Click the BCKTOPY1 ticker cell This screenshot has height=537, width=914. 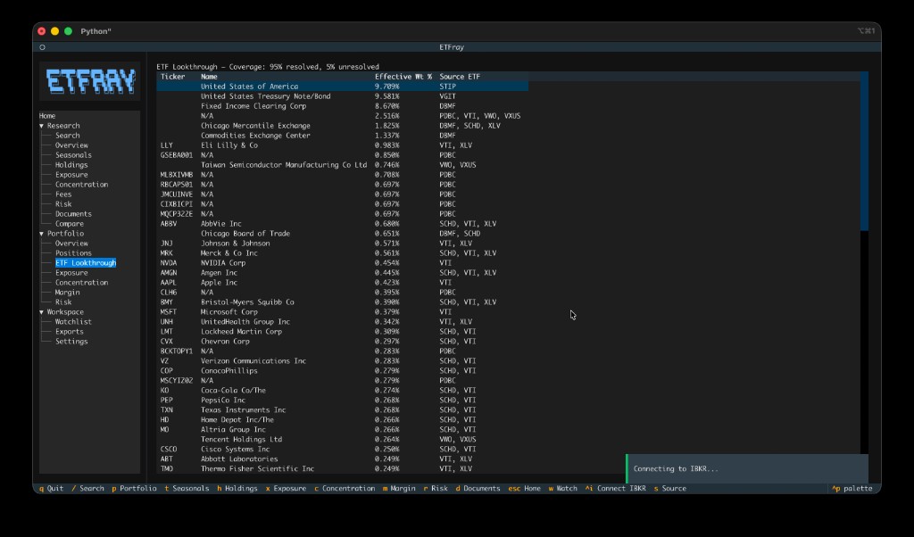[177, 351]
